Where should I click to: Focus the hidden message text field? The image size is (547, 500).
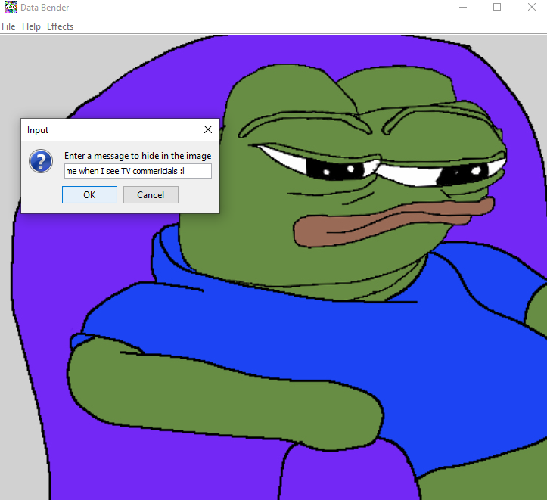(x=138, y=171)
